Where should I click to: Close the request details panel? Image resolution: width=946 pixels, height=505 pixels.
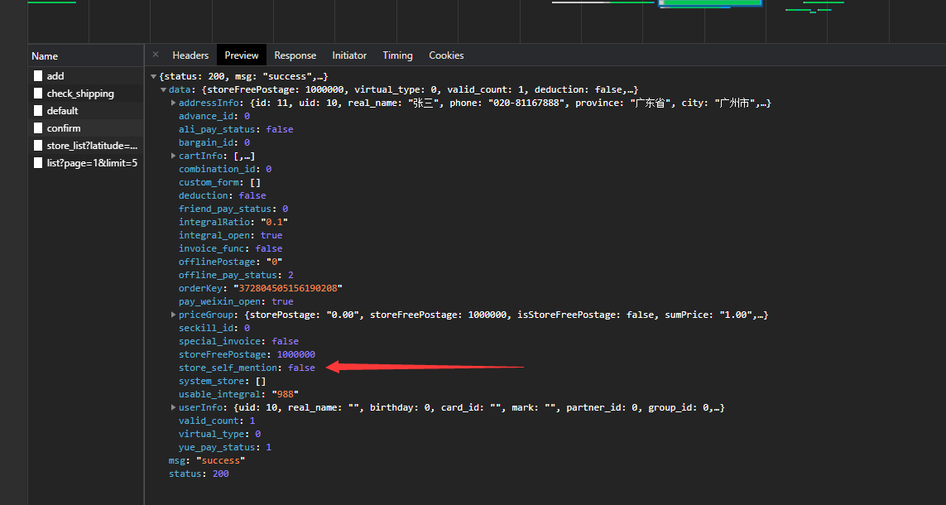click(x=155, y=55)
